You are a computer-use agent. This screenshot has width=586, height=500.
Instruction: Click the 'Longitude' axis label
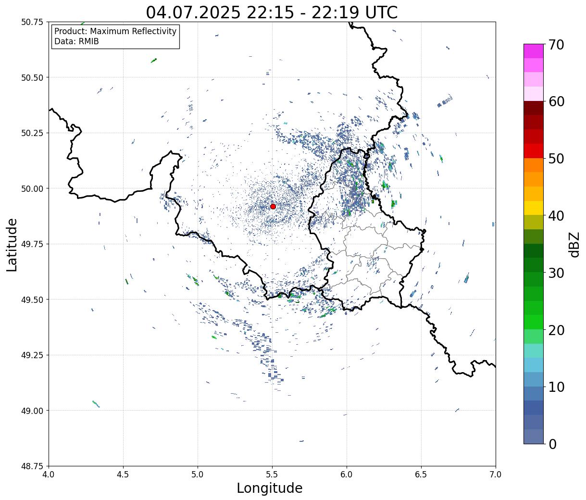click(270, 488)
